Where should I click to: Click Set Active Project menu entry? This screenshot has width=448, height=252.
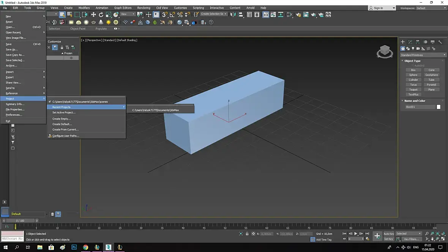pos(64,113)
